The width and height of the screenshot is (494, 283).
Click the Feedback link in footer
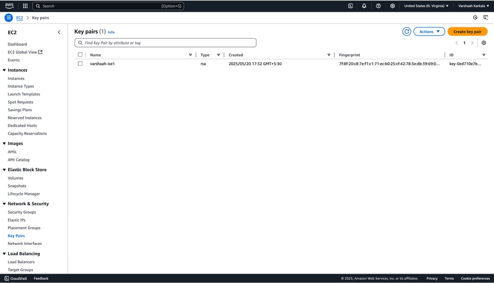tap(41, 278)
